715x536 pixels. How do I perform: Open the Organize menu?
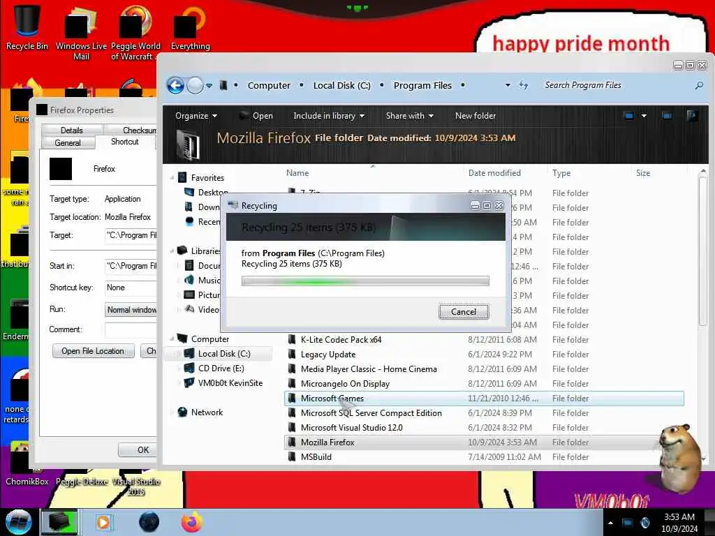tap(196, 116)
